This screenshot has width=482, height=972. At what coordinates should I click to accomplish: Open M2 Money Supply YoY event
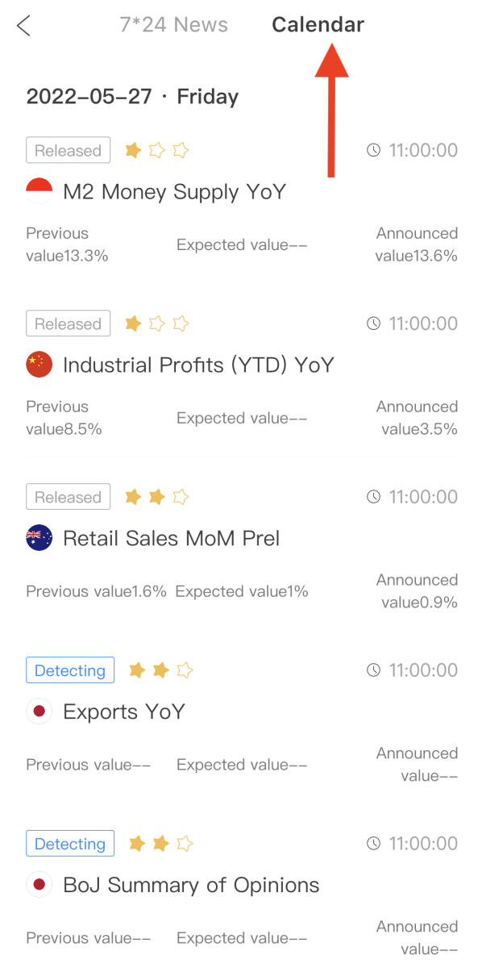coord(174,192)
